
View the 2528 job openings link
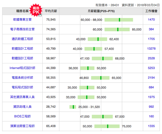tap(151, 58)
